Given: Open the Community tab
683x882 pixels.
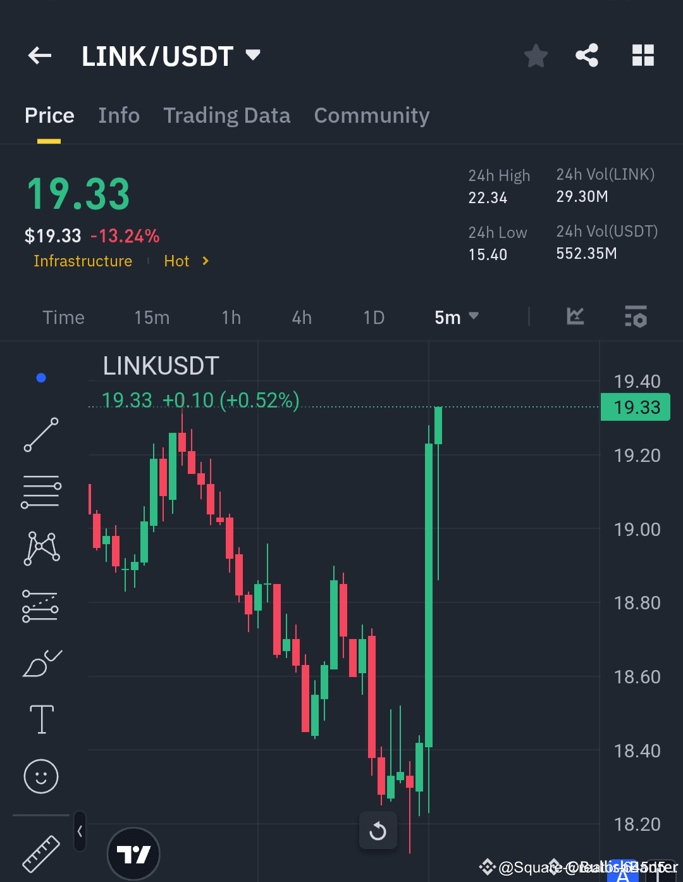Looking at the screenshot, I should [372, 116].
